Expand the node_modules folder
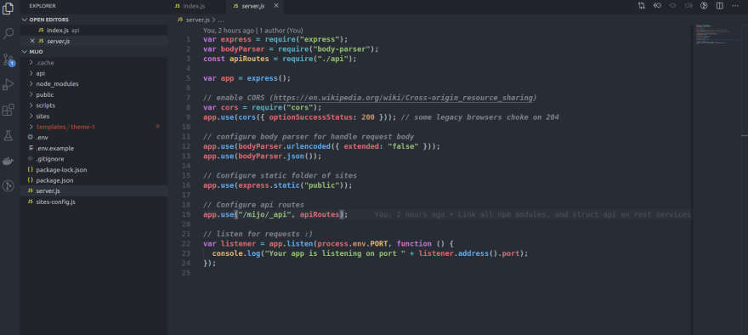748x335 pixels. (x=31, y=83)
